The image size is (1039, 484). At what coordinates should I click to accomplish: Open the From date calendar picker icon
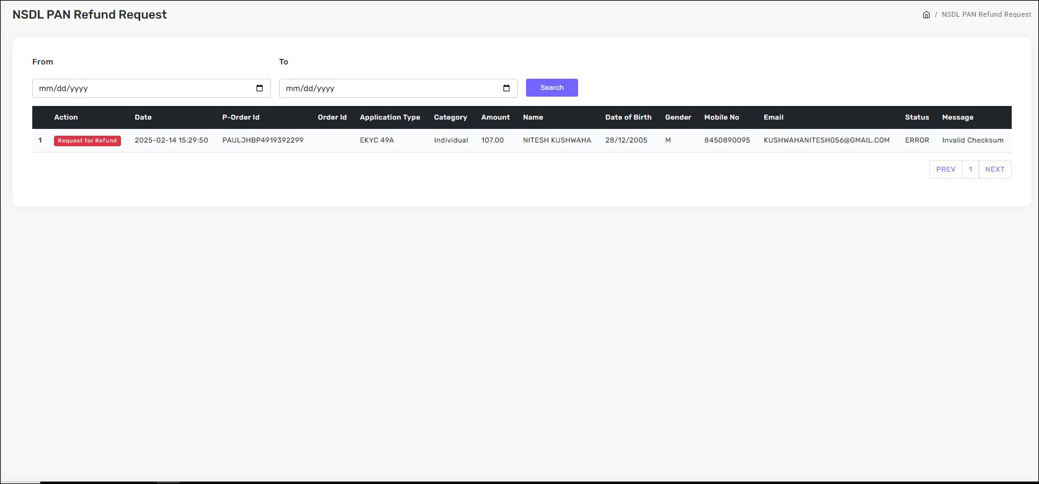(x=260, y=88)
